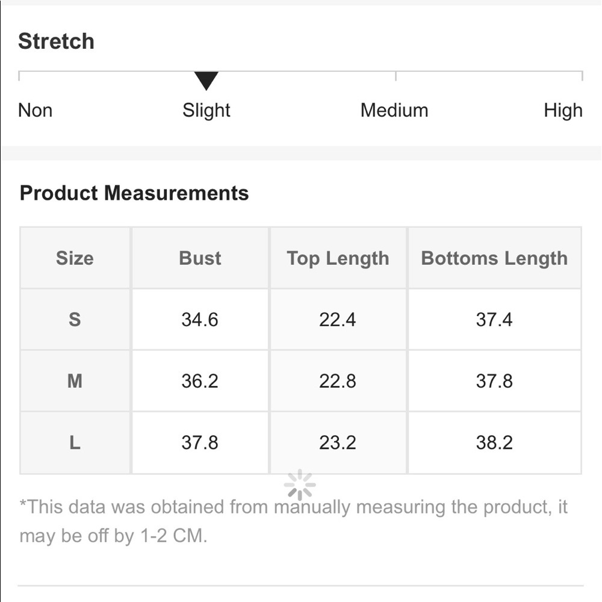Select the Medium stretch label

point(394,111)
